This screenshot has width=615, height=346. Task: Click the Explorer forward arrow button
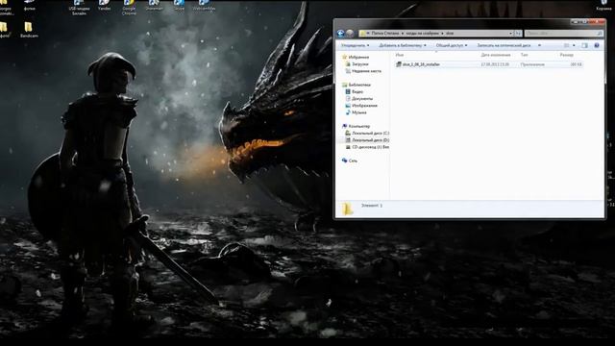[350, 34]
